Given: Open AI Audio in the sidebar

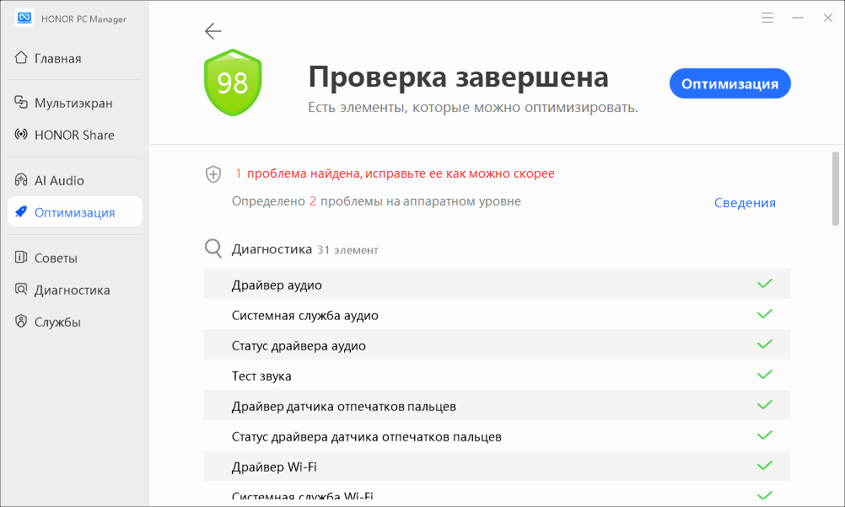Looking at the screenshot, I should click(59, 180).
